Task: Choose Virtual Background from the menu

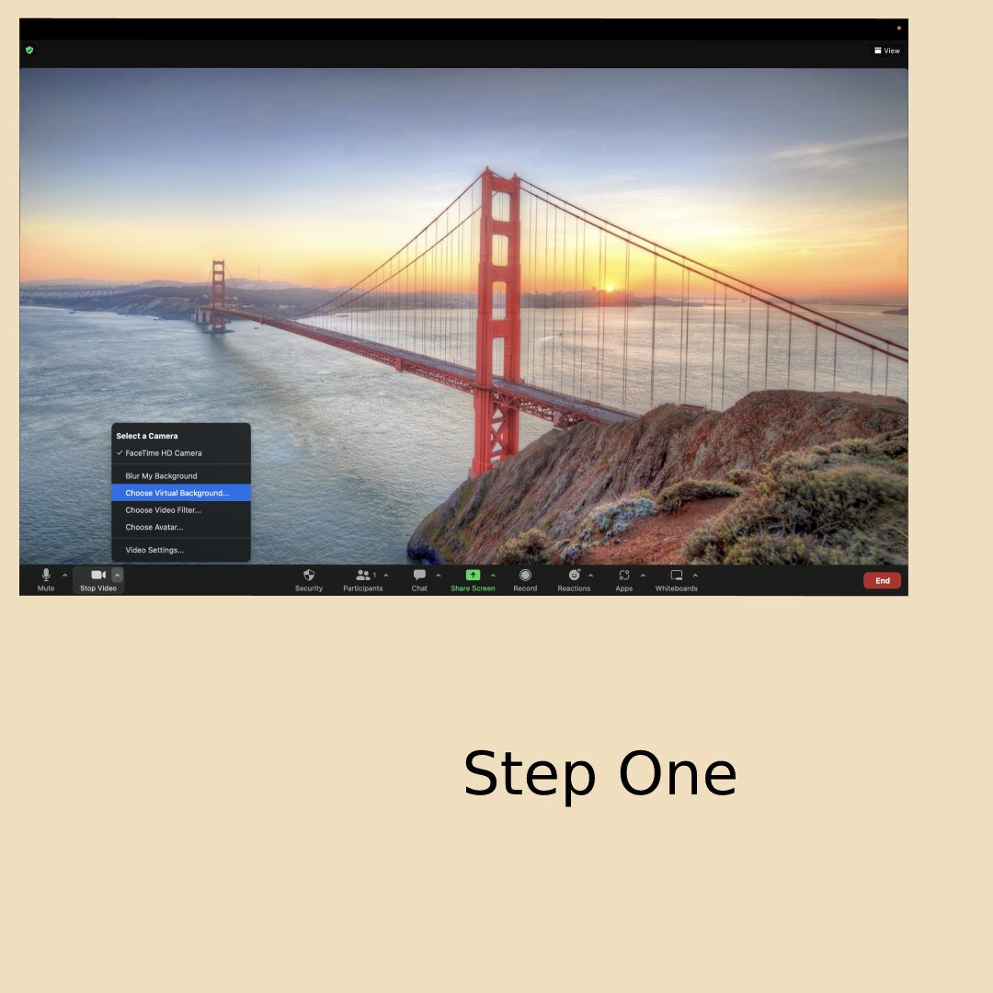Action: coord(177,493)
